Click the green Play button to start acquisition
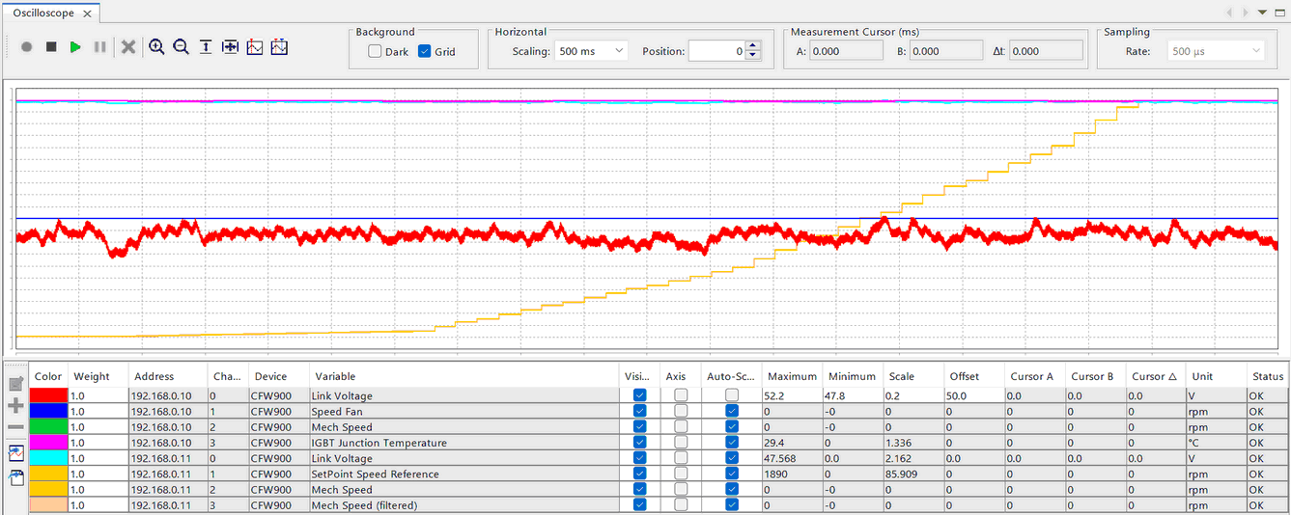The image size is (1291, 515). tap(75, 47)
